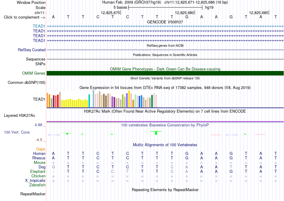Image resolution: width=284 pixels, height=201 pixels.
Task: Click the Human alignment row label
Action: coord(39,154)
